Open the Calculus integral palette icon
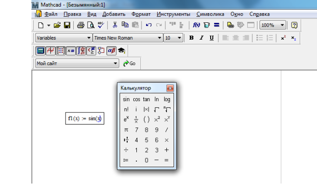317x184 pixels. point(81,51)
